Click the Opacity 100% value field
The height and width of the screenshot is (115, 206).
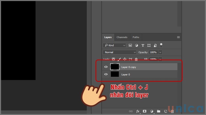tap(153, 52)
